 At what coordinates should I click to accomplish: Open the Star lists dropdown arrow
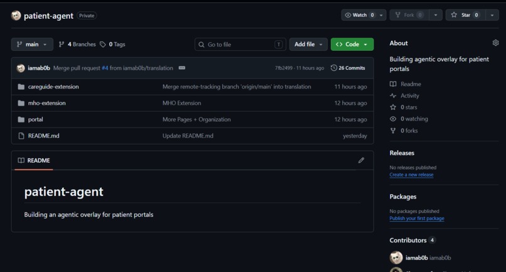(x=492, y=15)
